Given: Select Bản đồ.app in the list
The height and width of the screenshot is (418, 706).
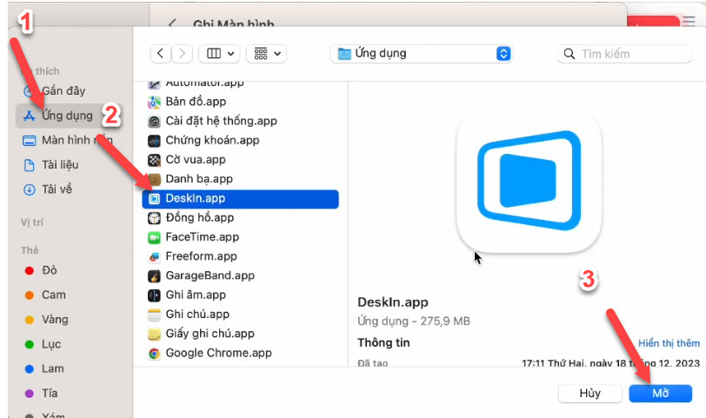Looking at the screenshot, I should (241, 102).
